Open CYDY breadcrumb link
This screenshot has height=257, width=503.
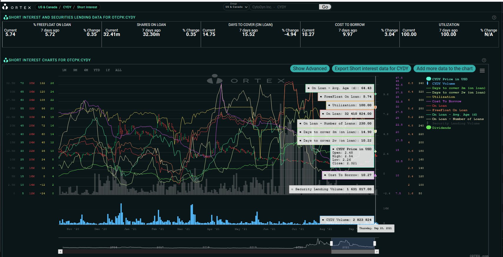pos(67,7)
